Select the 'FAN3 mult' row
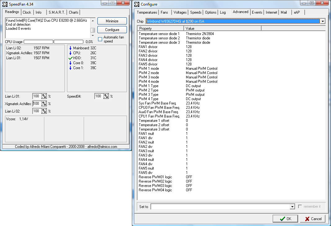This screenshot has width=331, height=226. click(231, 151)
